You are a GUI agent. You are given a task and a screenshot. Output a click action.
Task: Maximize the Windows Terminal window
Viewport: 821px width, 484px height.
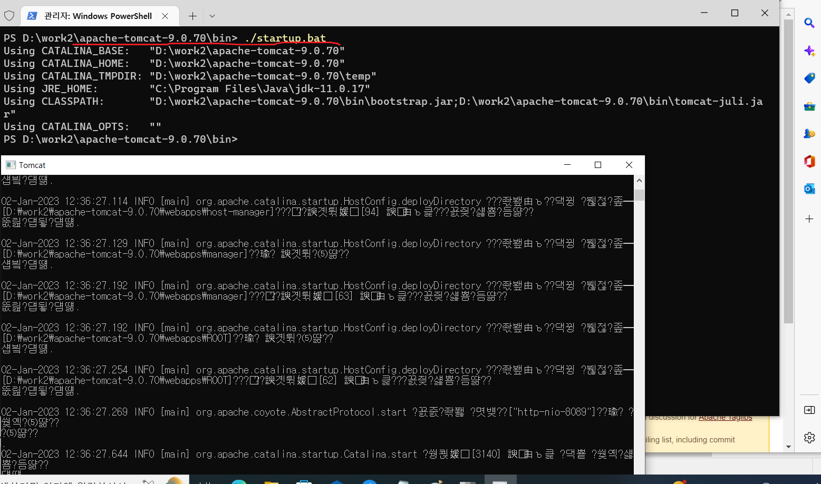point(735,13)
